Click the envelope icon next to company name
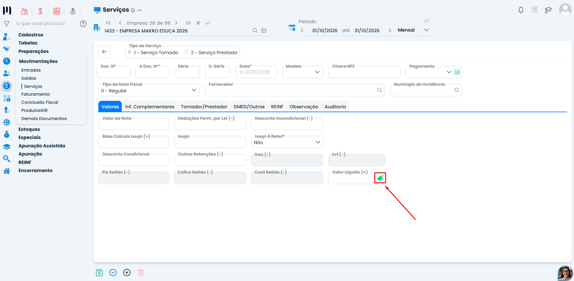This screenshot has height=281, width=574. (264, 30)
